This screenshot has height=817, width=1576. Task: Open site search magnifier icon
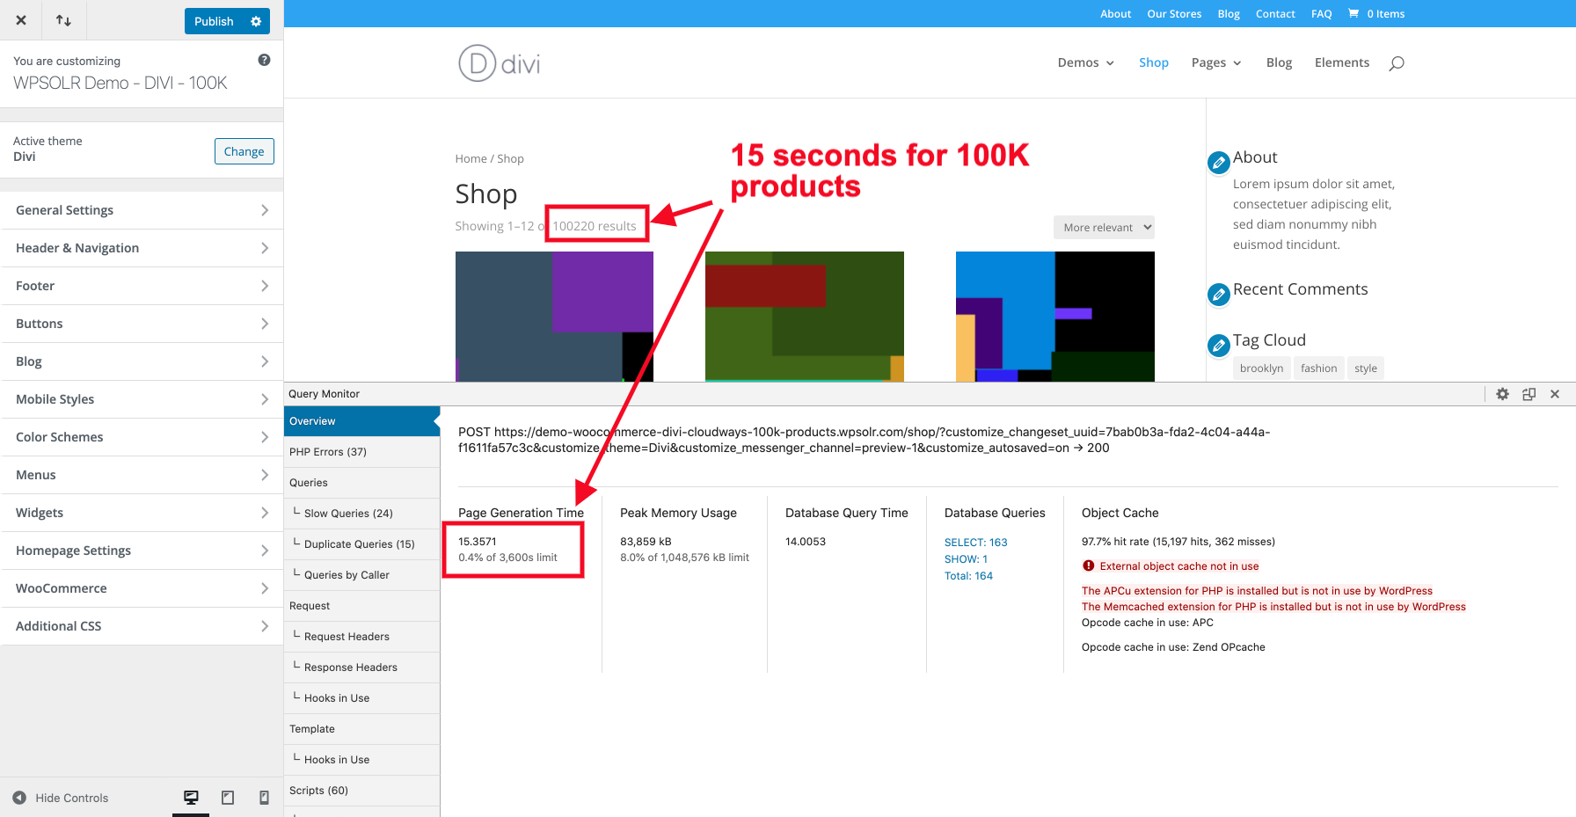[1396, 62]
